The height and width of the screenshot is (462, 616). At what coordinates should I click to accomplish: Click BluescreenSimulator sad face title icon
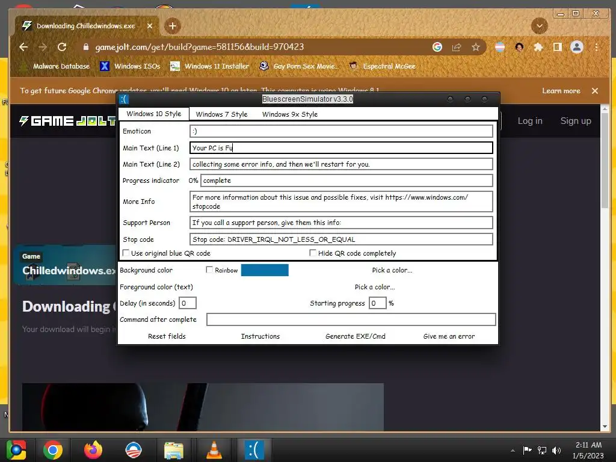pyautogui.click(x=124, y=99)
